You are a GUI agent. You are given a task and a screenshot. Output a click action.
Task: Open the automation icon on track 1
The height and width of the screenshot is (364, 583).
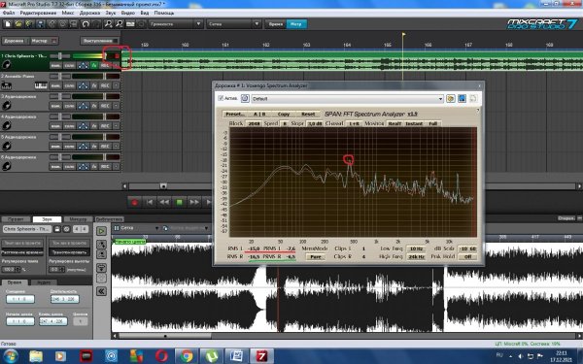(x=84, y=65)
